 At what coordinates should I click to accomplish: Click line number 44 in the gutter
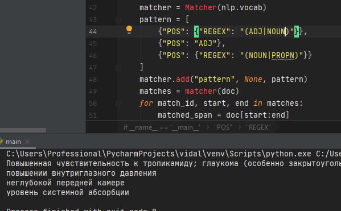tap(93, 32)
